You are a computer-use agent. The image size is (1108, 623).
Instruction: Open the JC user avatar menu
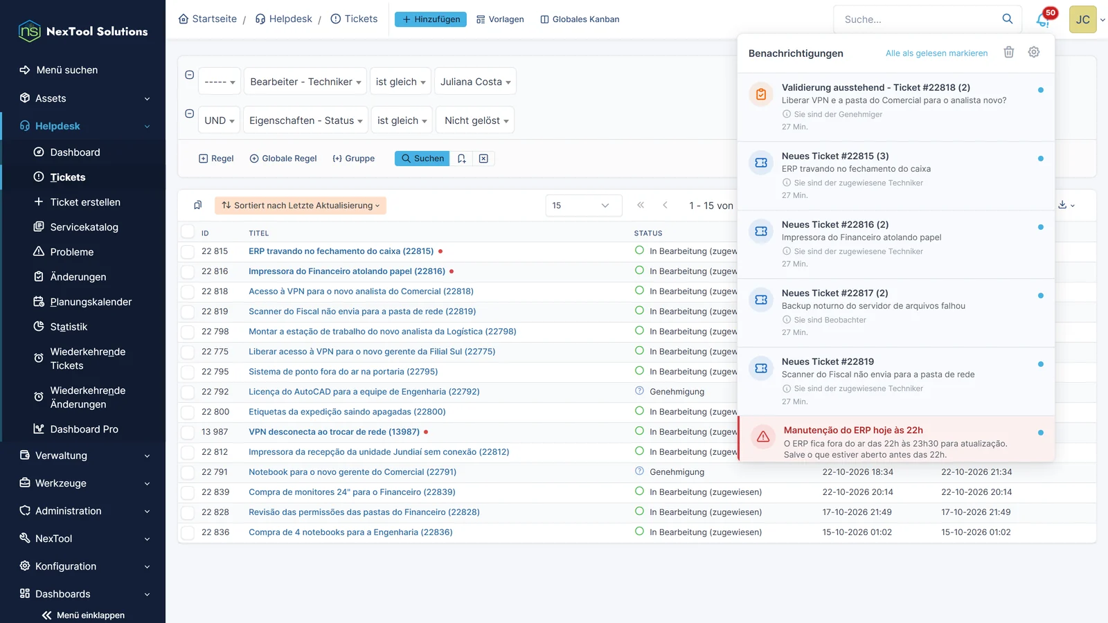point(1083,19)
